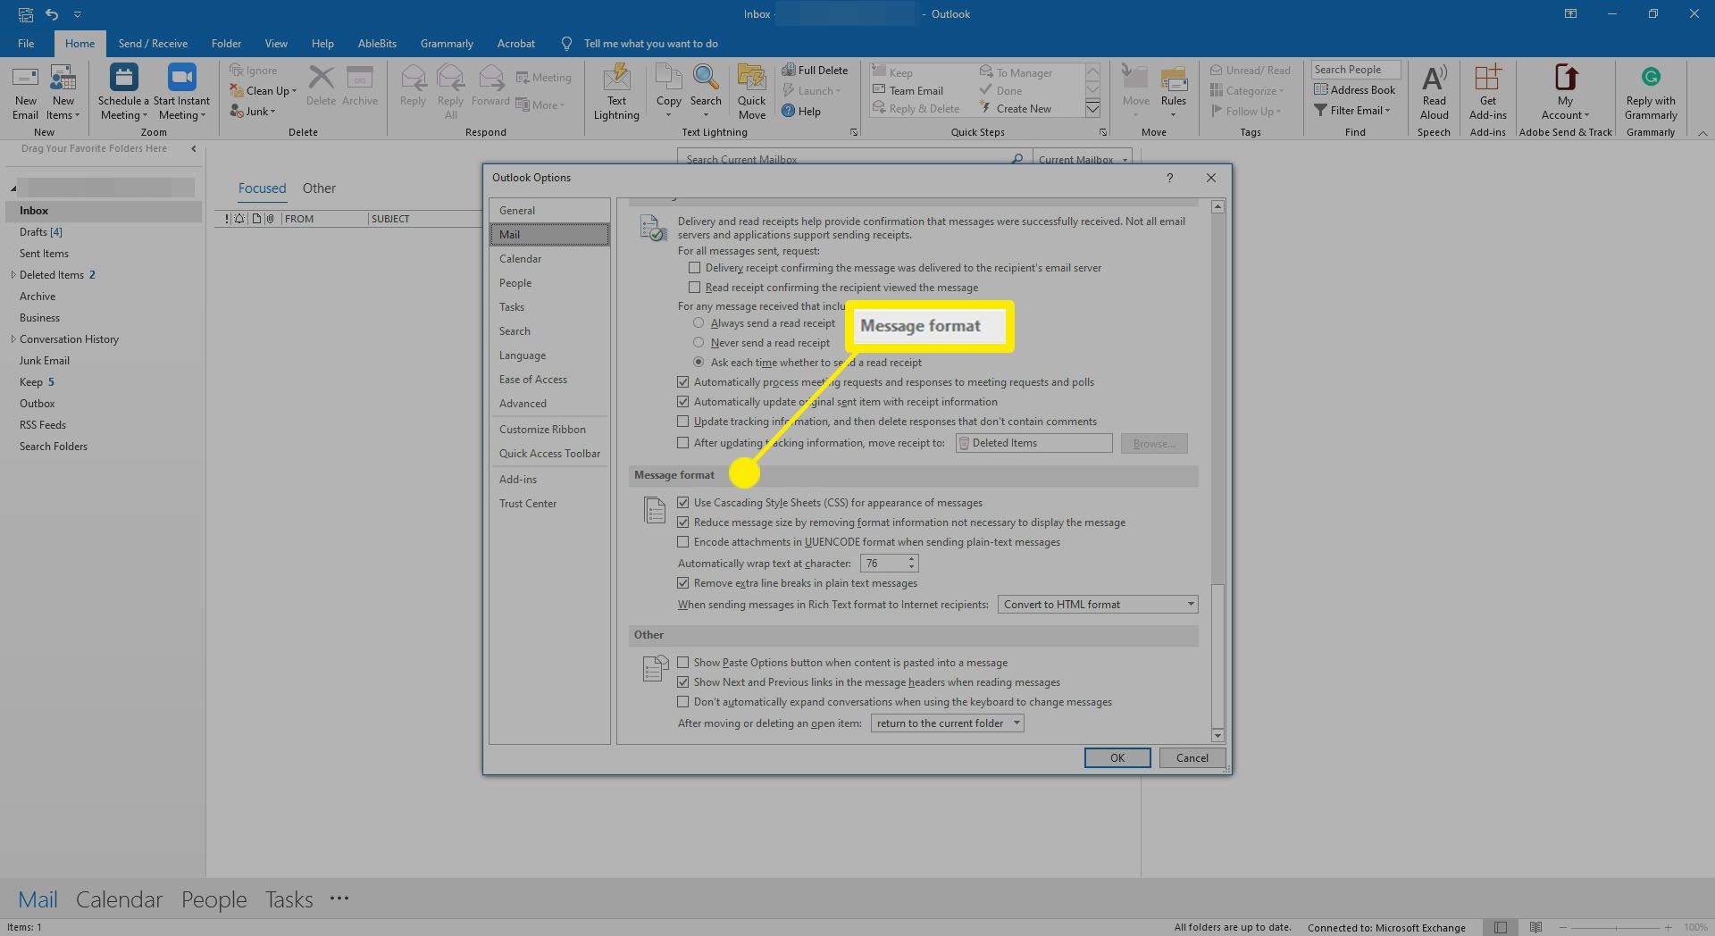Viewport: 1715px width, 936px height.
Task: Click the Tell me what you want field
Action: 650,44
